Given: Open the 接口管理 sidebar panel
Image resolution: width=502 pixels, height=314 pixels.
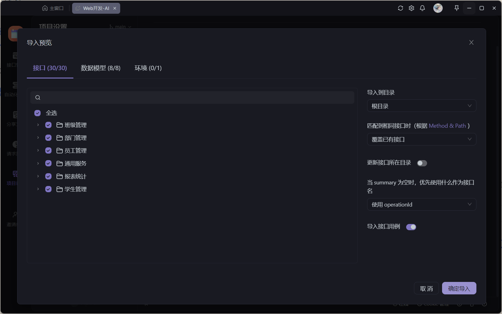Looking at the screenshot, I should (x=12, y=59).
